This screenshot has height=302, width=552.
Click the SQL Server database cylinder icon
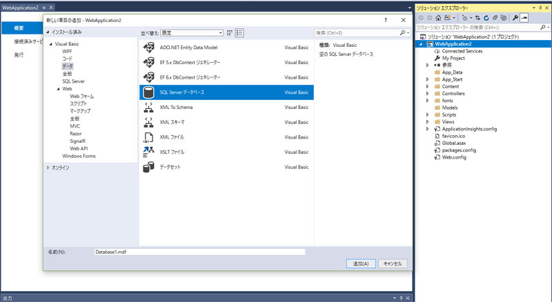pos(148,92)
